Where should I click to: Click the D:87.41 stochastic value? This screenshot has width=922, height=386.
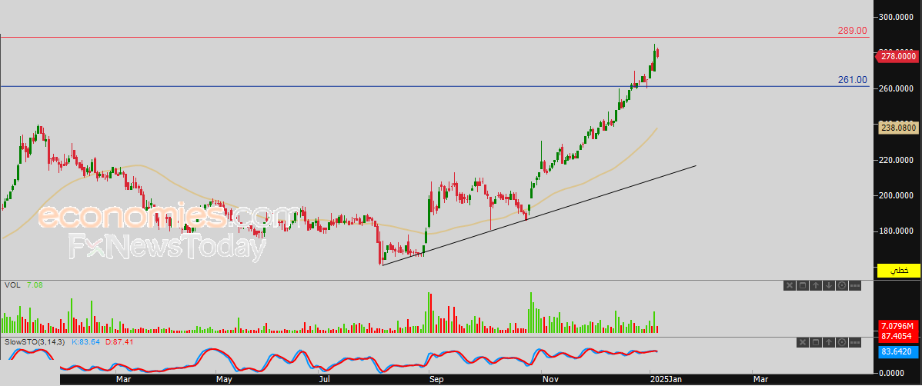[x=119, y=341]
